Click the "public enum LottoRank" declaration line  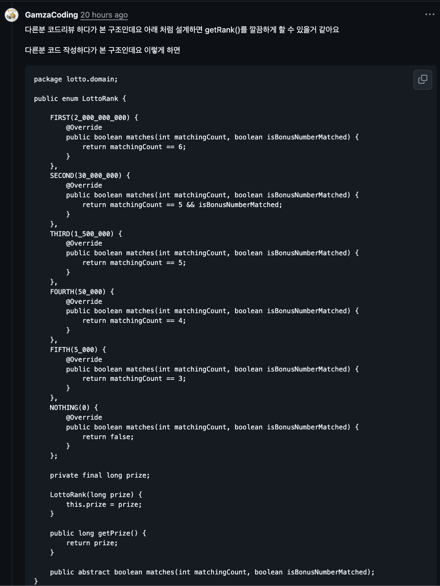[80, 99]
